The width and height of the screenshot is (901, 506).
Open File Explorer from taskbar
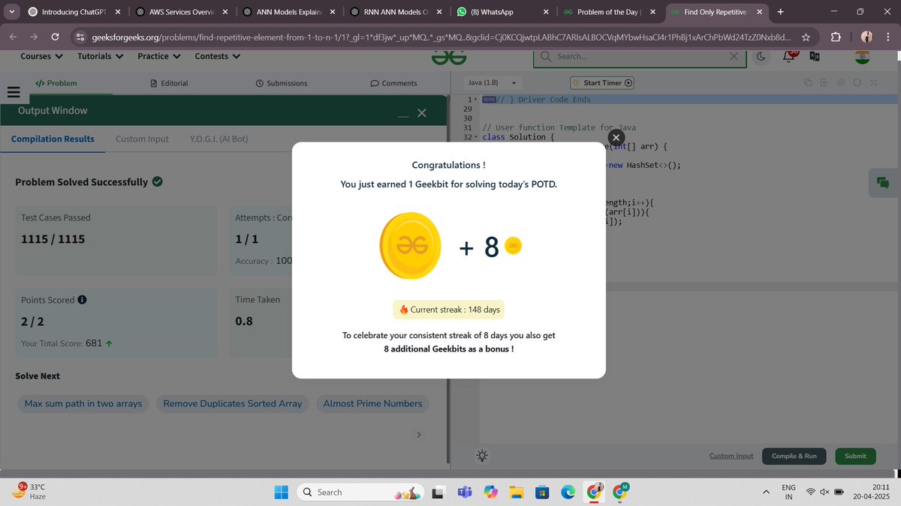tap(516, 492)
